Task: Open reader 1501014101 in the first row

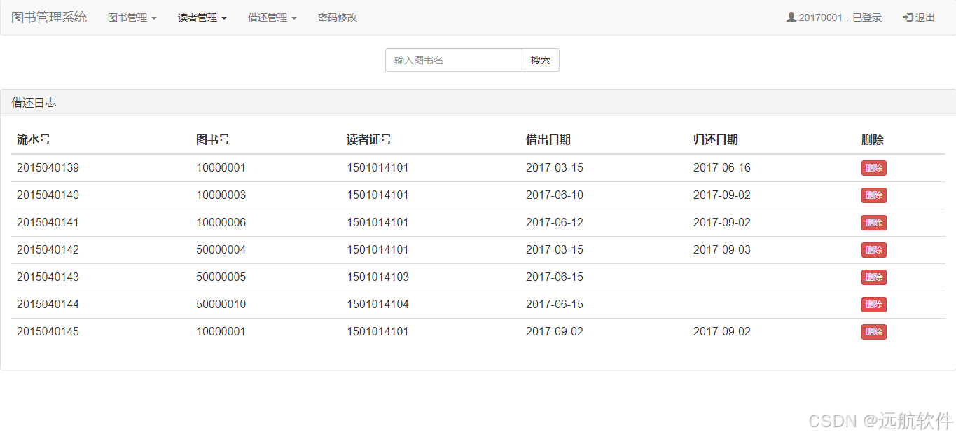Action: 378,168
